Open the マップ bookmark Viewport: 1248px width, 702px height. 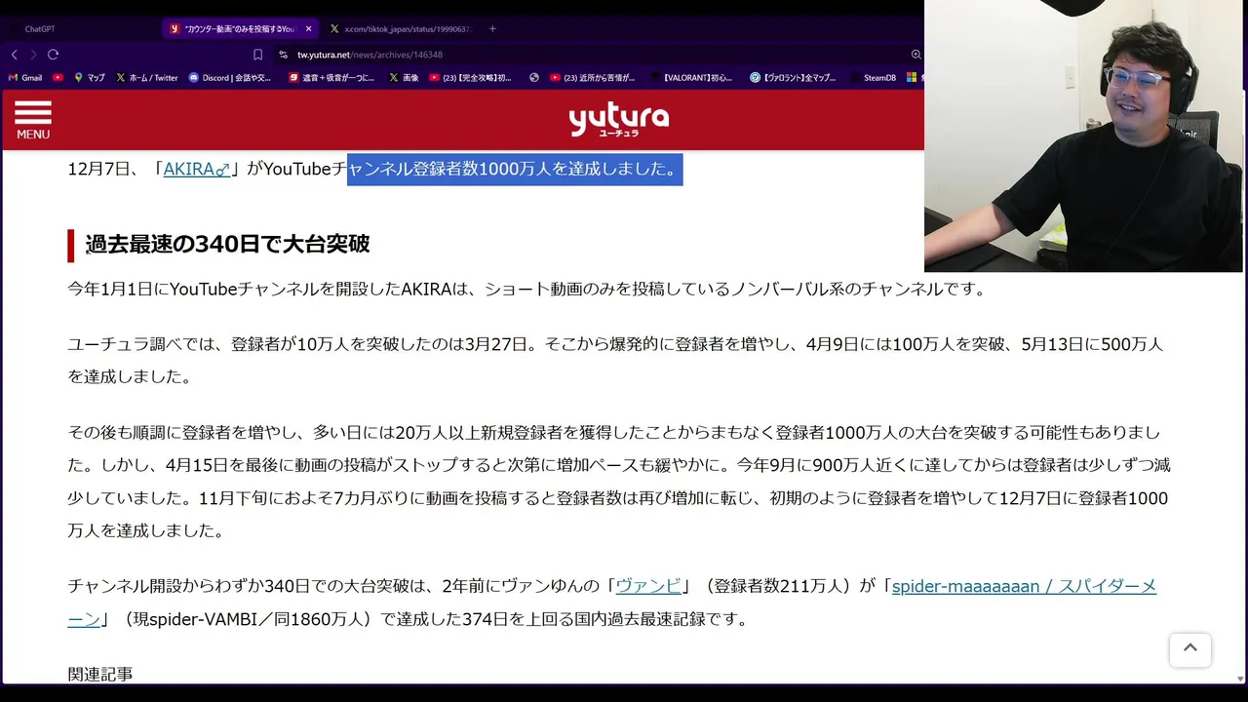89,78
